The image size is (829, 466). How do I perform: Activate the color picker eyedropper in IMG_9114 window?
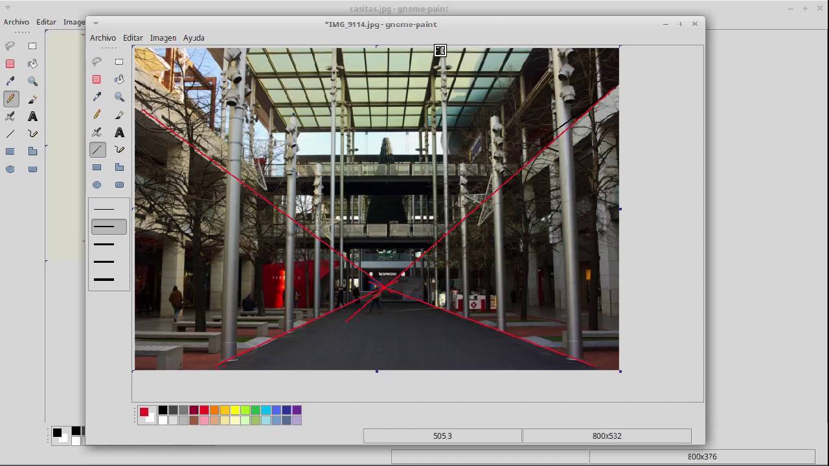pyautogui.click(x=97, y=97)
